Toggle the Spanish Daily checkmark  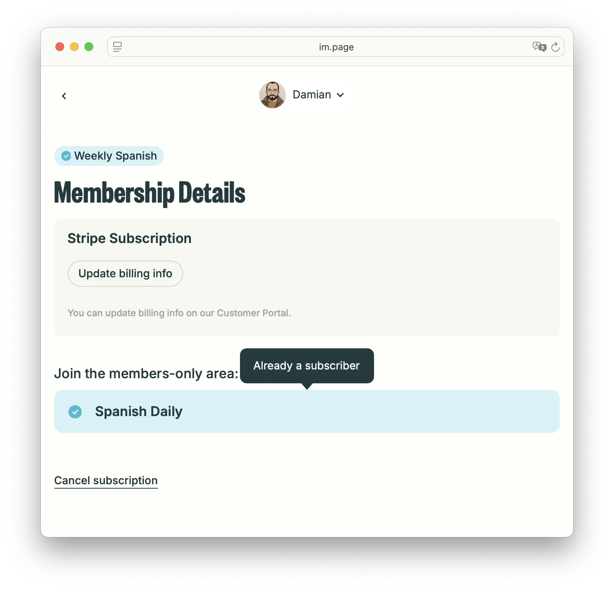[x=75, y=412]
